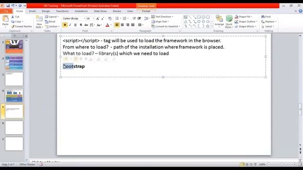
Task: Select the Right Arrow shape
Action: (199, 22)
